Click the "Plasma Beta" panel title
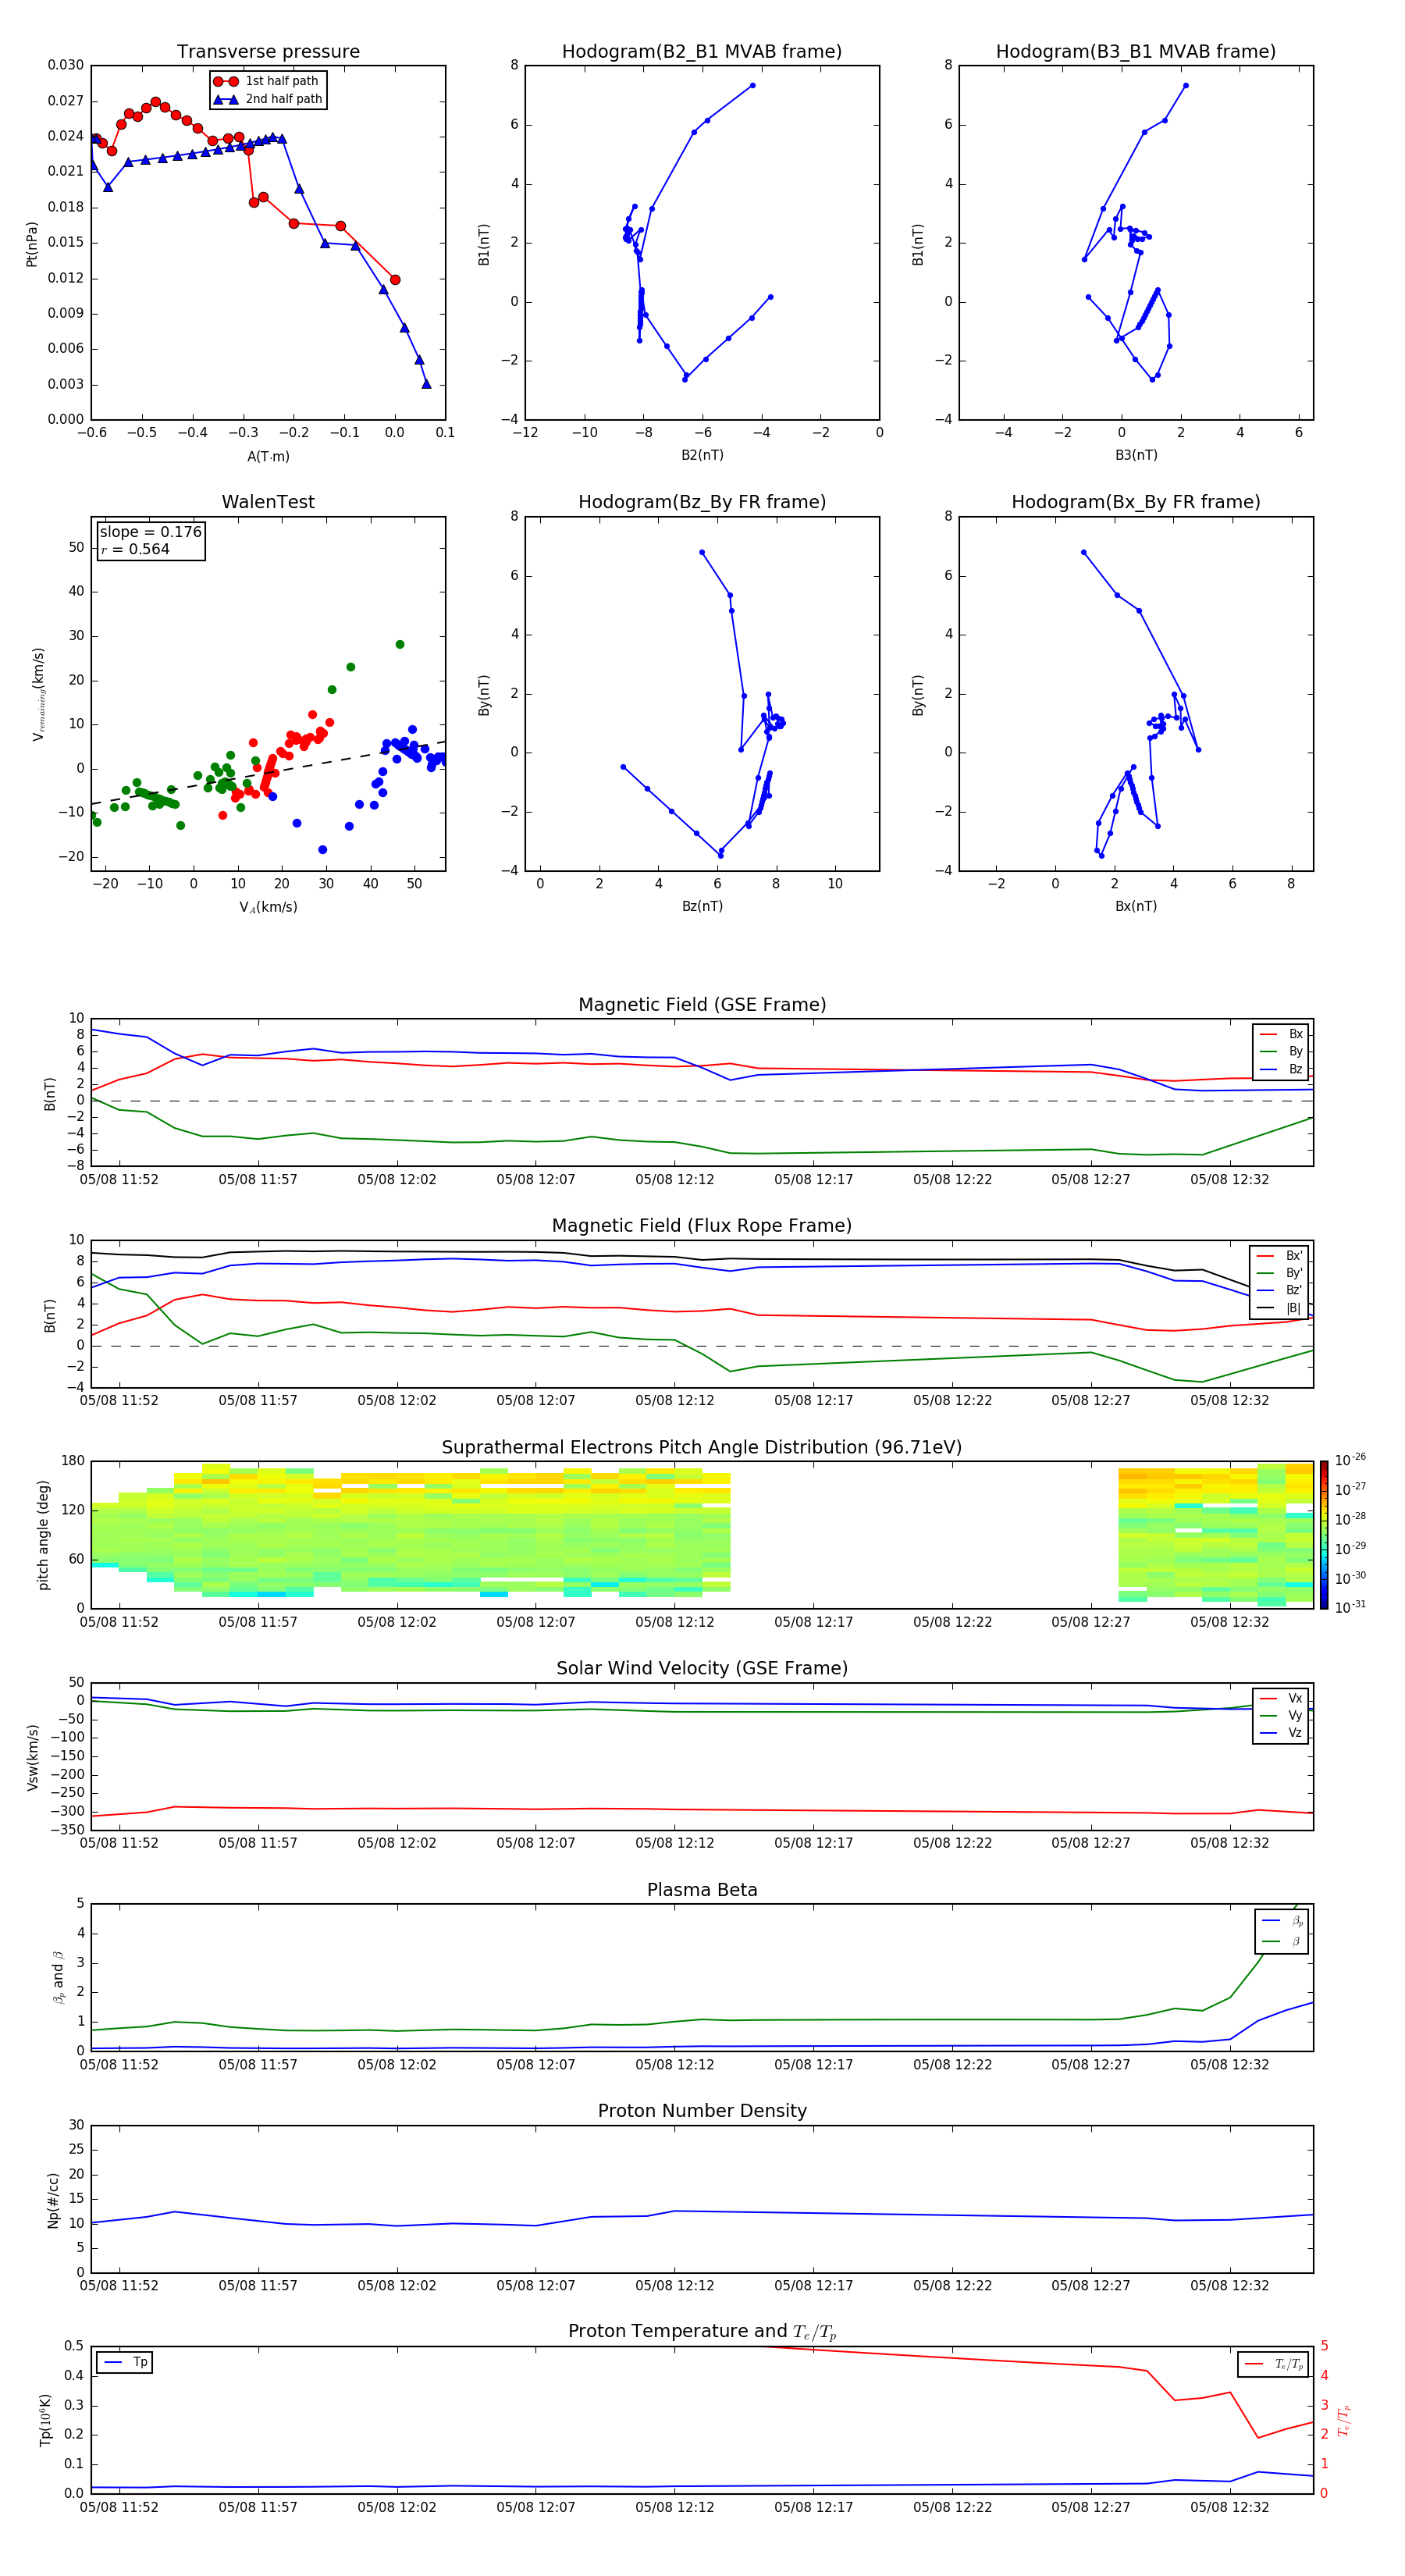Viewport: 1405px width, 2576px height. click(x=702, y=1890)
